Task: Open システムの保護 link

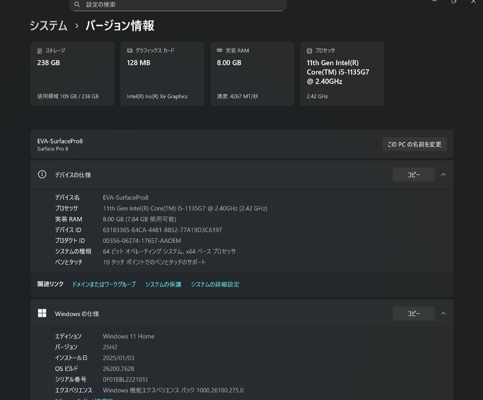Action: [x=163, y=284]
